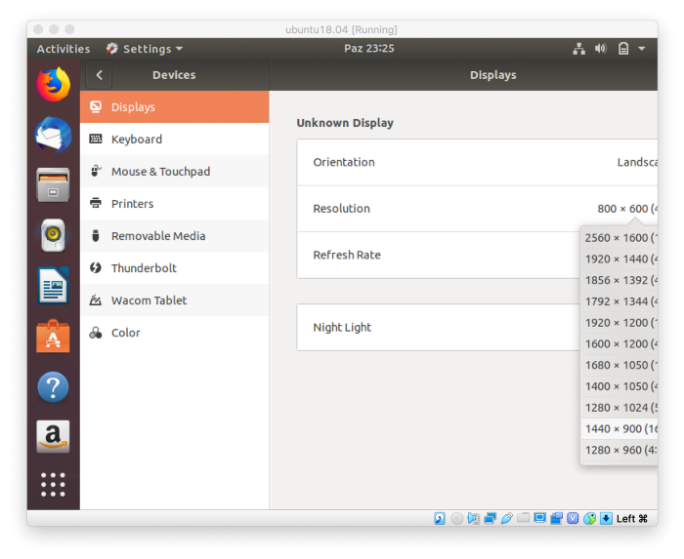Viewport: 684px width, 559px height.
Task: Choose 1440 × 900 resolution
Action: click(620, 429)
